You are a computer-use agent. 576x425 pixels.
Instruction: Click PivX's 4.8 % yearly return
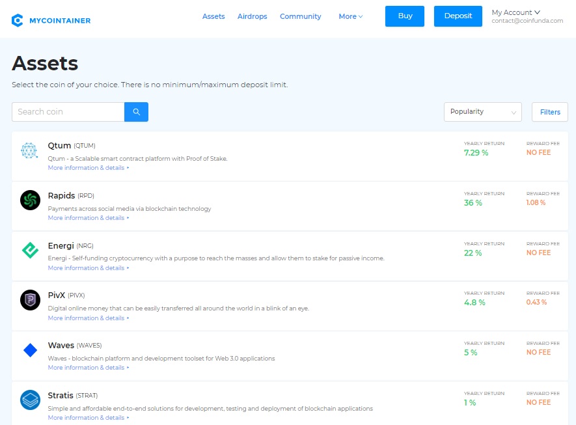(474, 302)
